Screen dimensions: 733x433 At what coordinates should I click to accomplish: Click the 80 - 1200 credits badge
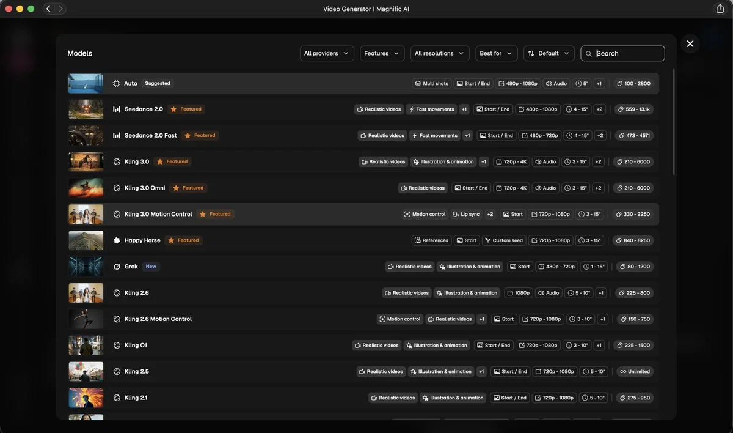point(635,267)
